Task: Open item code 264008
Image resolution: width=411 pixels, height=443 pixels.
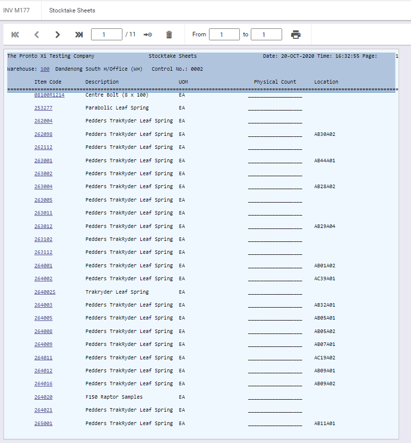Action: coord(43,331)
